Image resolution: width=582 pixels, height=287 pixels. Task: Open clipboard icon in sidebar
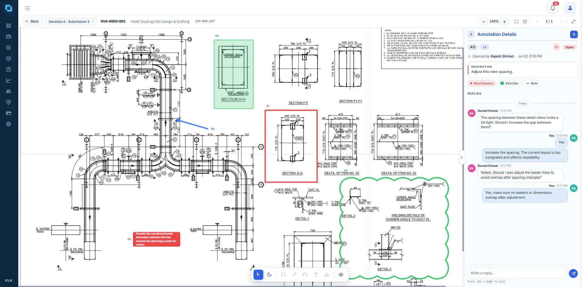(9, 69)
